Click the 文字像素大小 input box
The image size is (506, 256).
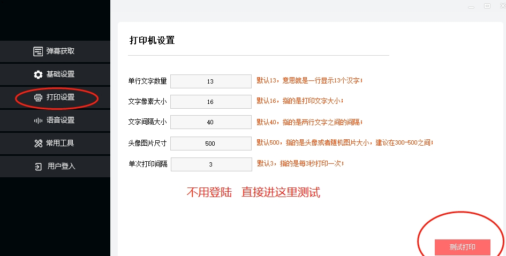(x=210, y=102)
